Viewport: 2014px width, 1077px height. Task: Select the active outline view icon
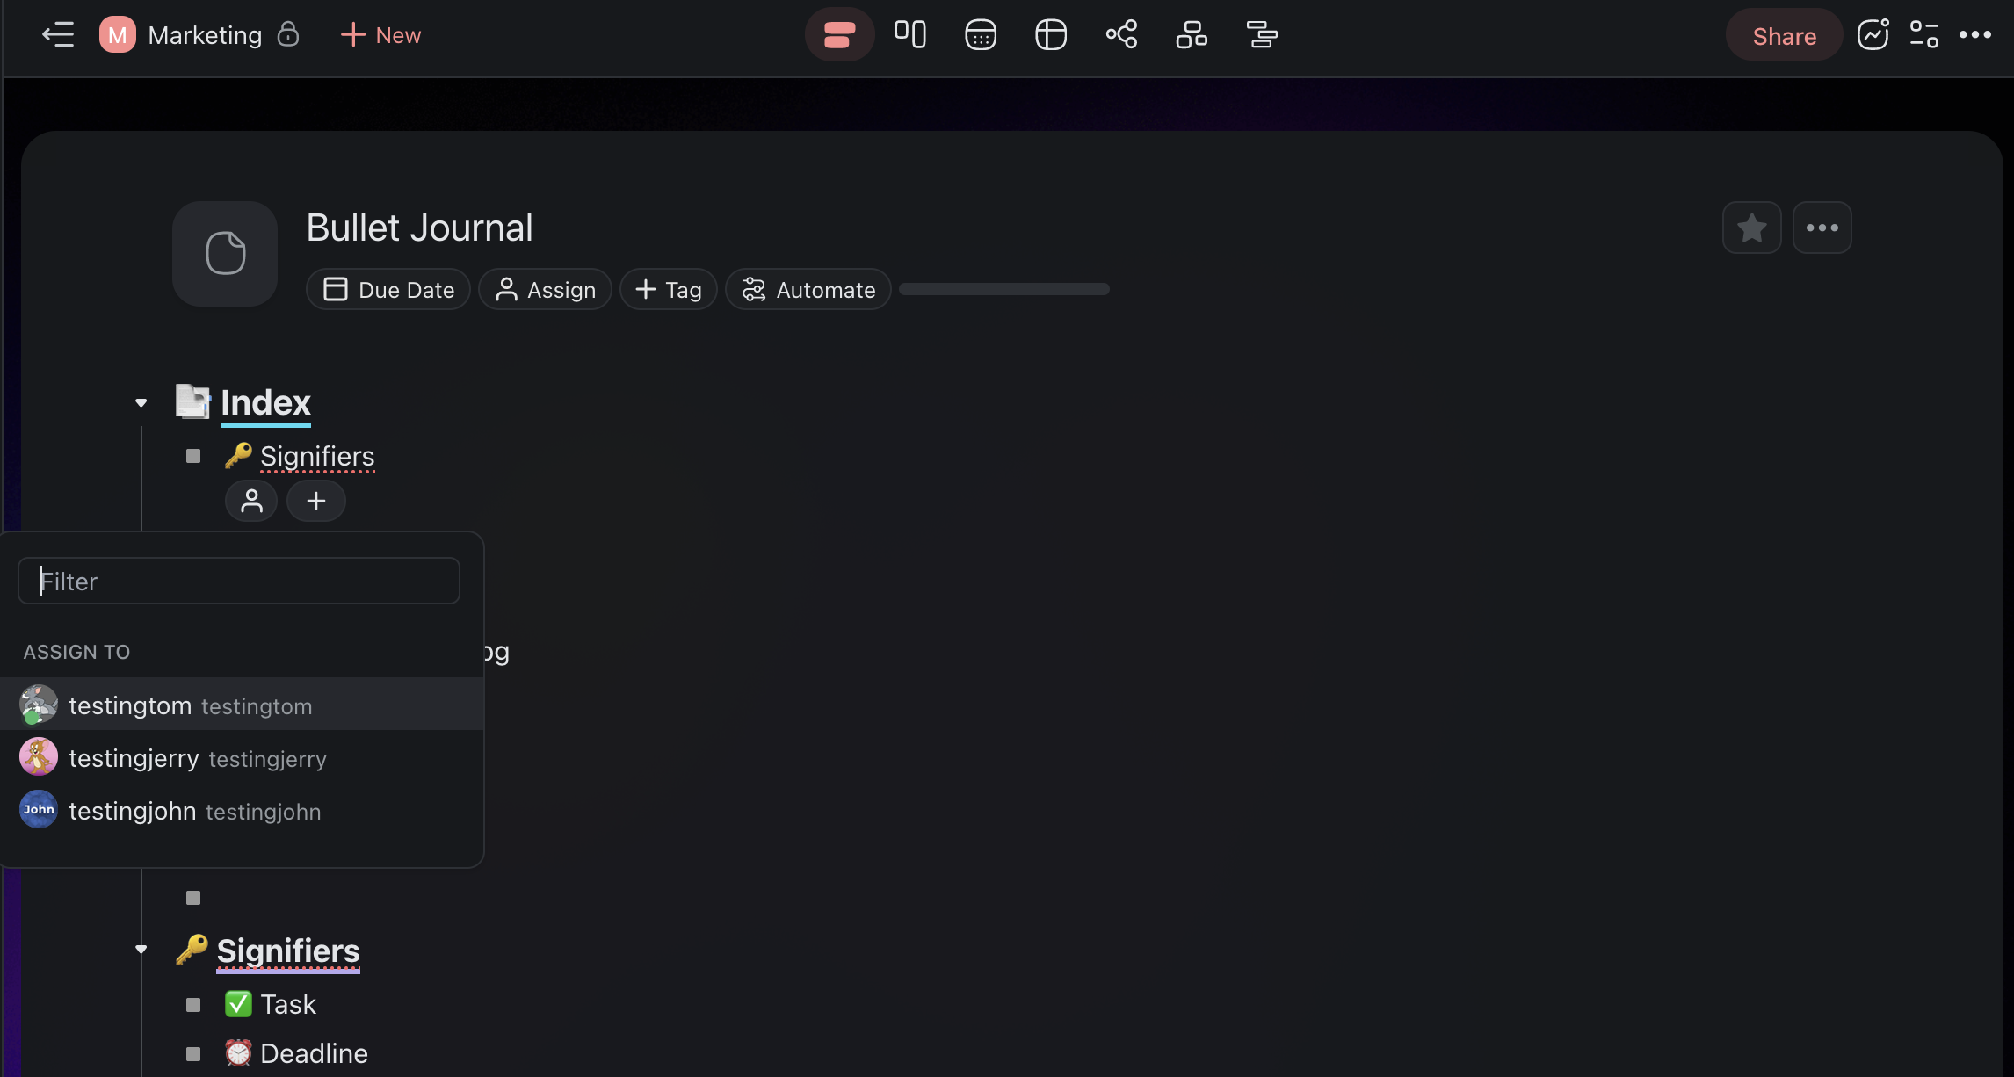click(839, 35)
